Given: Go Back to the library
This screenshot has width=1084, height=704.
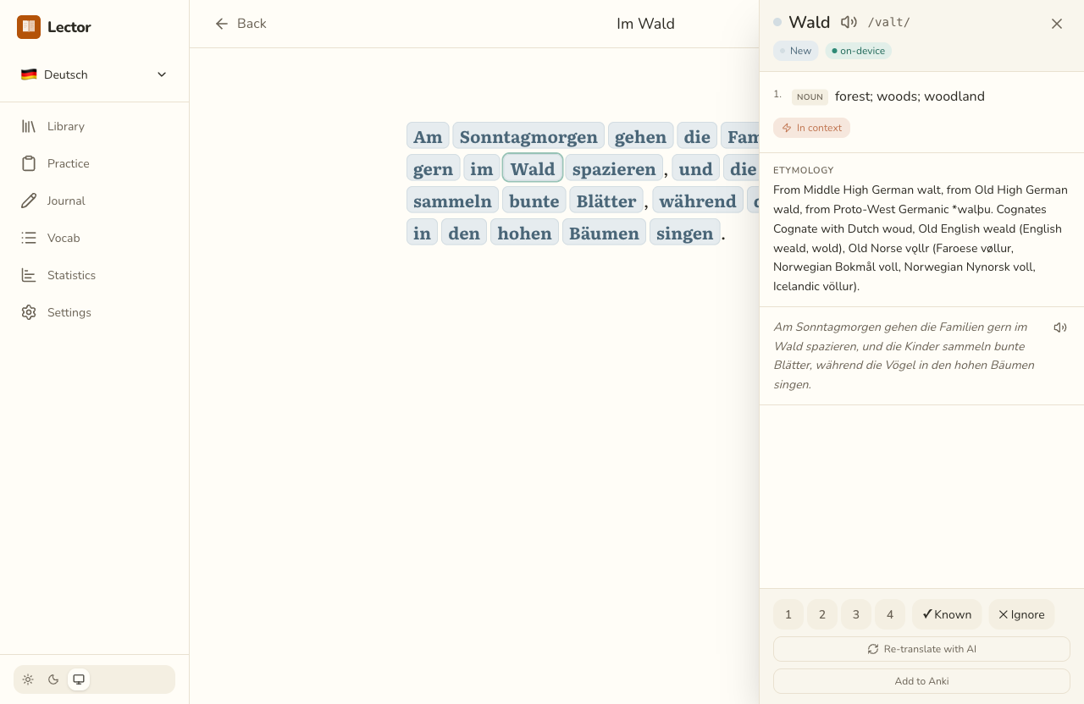Looking at the screenshot, I should pos(241,24).
